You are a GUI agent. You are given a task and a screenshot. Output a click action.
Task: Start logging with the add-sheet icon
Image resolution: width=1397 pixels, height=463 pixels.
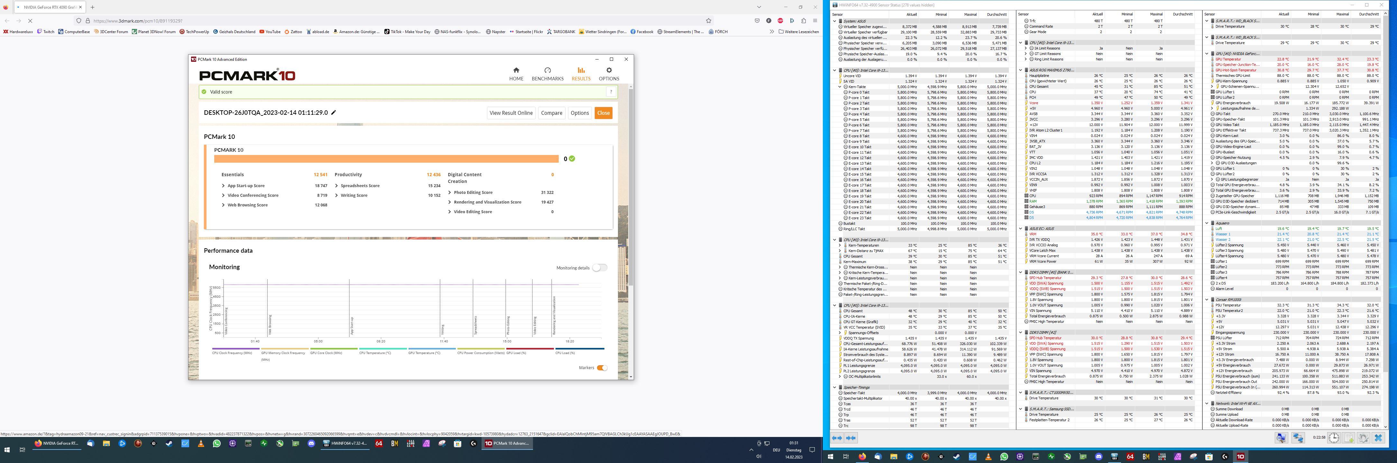click(x=1349, y=438)
